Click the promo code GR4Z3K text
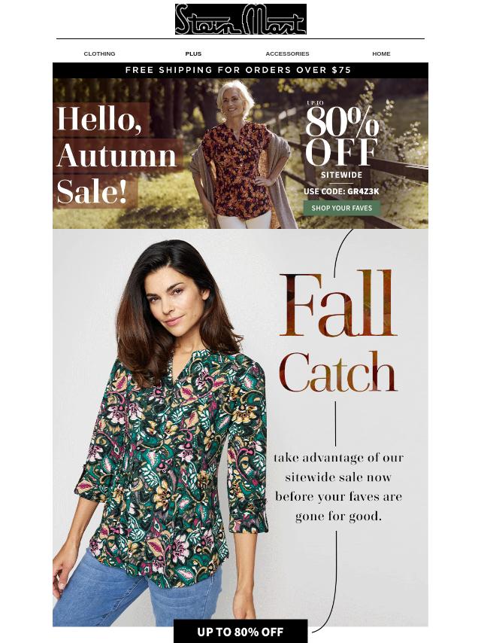 (341, 191)
